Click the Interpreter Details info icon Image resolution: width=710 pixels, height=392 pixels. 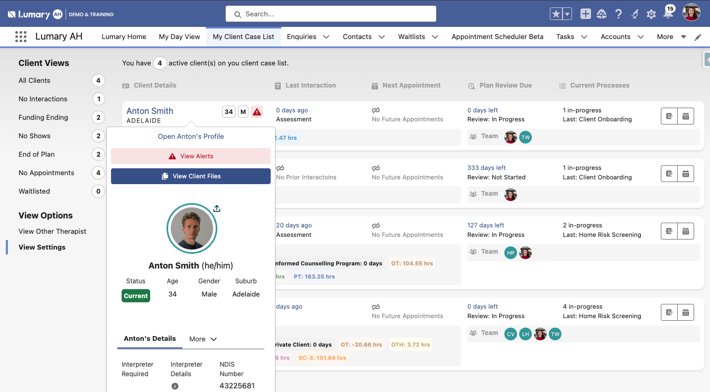point(175,386)
